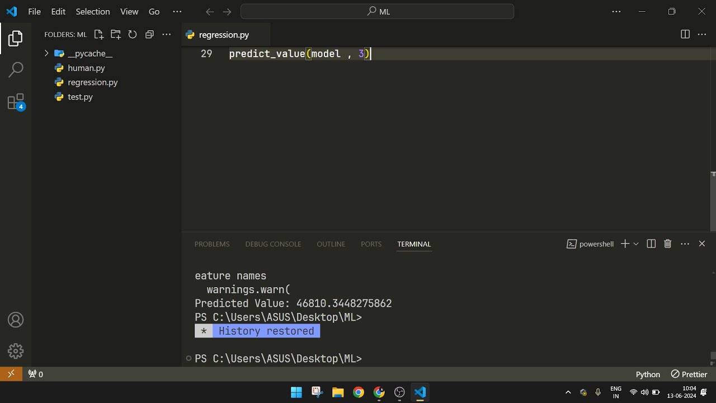Show hidden system tray icons
This screenshot has width=716, height=403.
(x=568, y=392)
